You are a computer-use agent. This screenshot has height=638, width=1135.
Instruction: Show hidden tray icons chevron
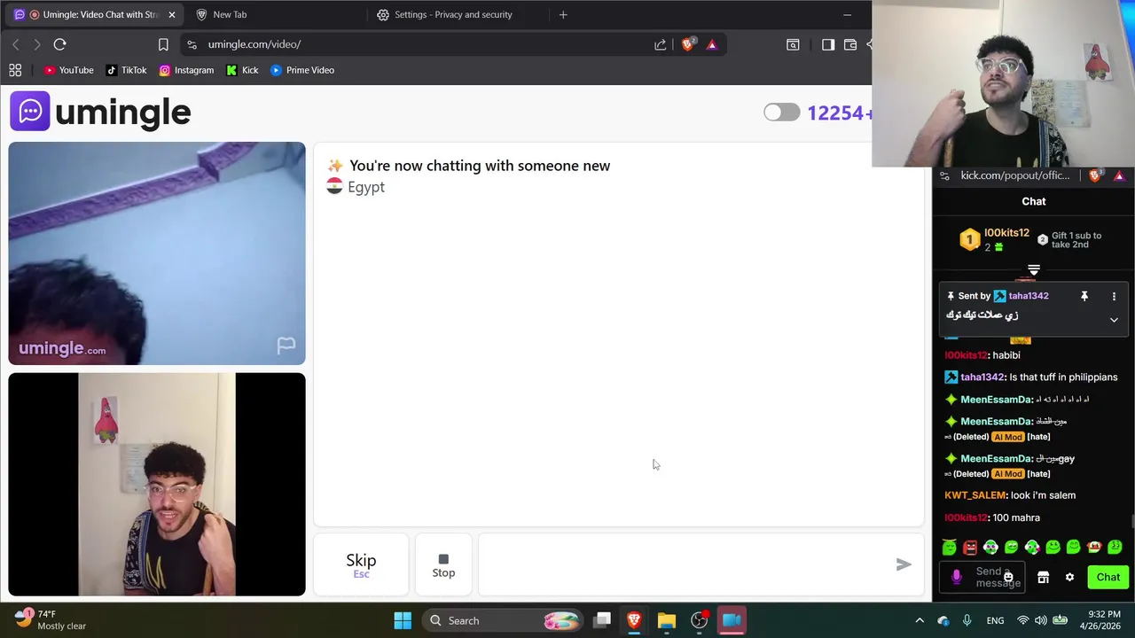point(920,620)
